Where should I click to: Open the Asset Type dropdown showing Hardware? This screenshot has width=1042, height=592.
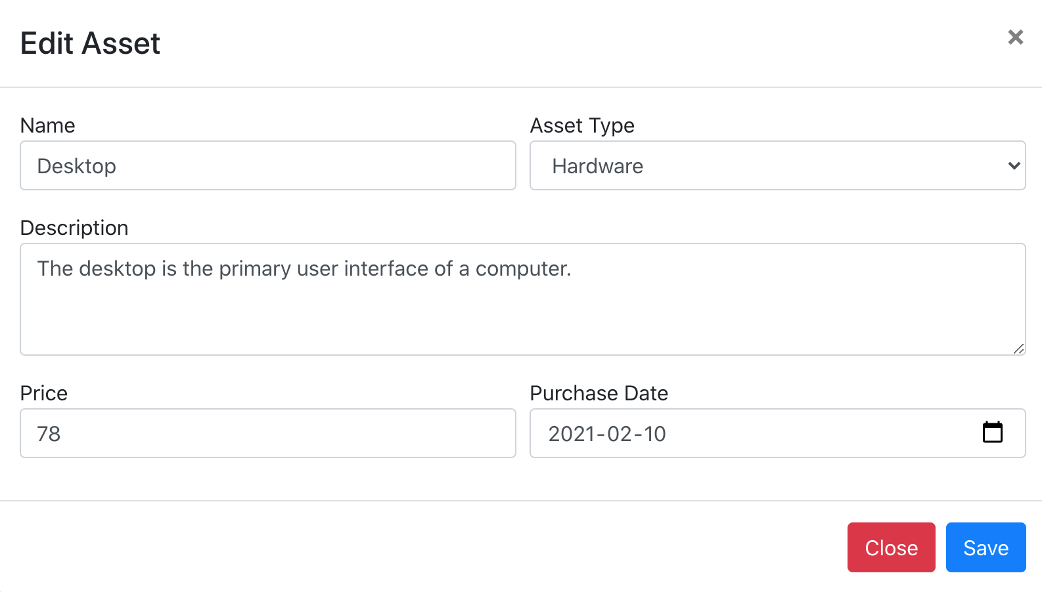[777, 165]
